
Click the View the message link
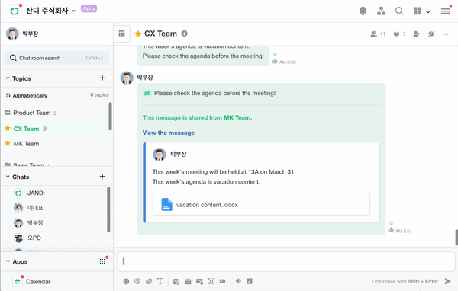[x=168, y=133]
